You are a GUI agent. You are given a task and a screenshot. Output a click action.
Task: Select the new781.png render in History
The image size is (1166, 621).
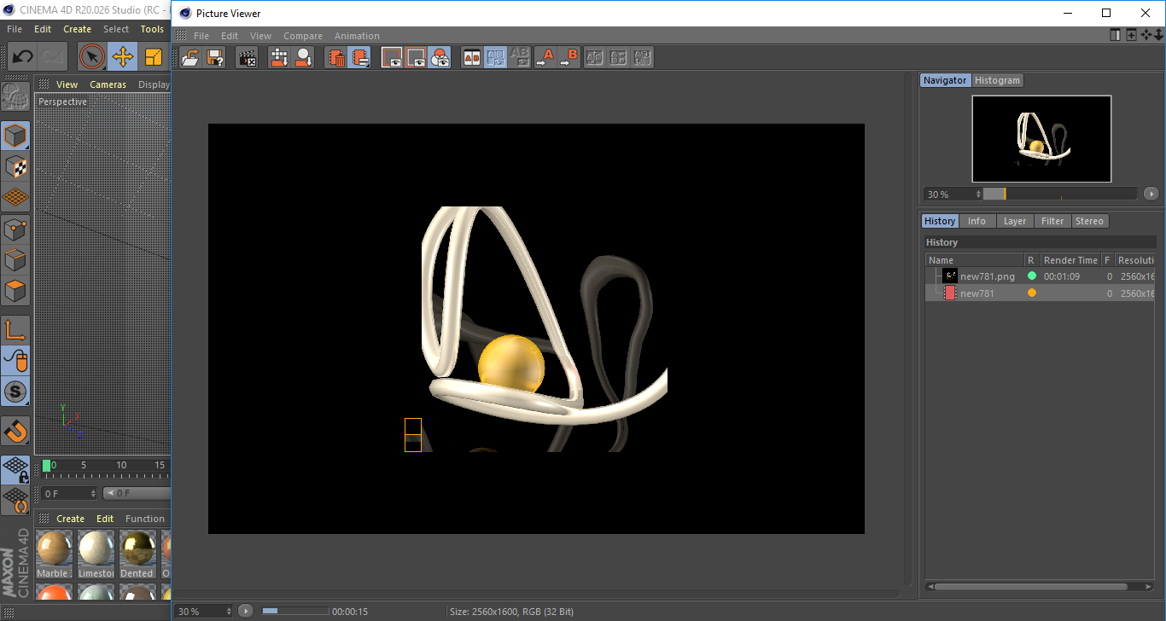point(988,275)
